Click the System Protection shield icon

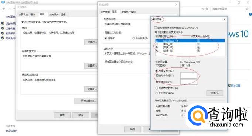pos(3,33)
